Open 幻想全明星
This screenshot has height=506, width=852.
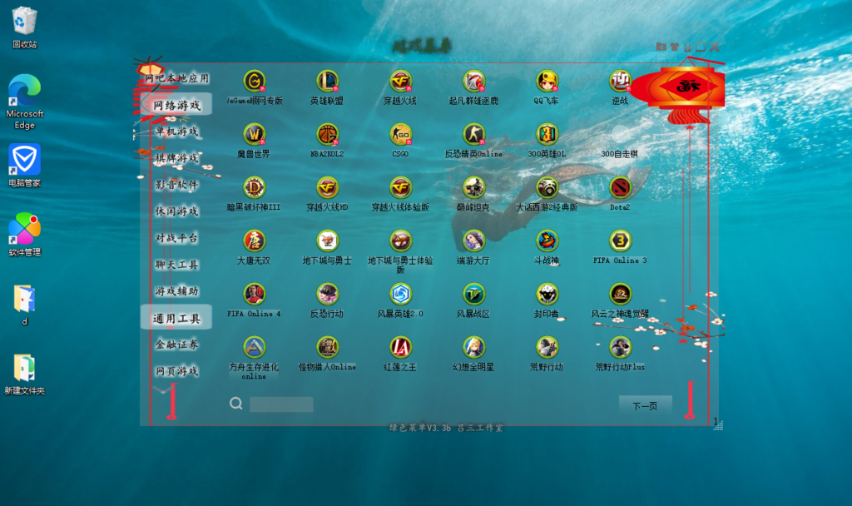[473, 348]
